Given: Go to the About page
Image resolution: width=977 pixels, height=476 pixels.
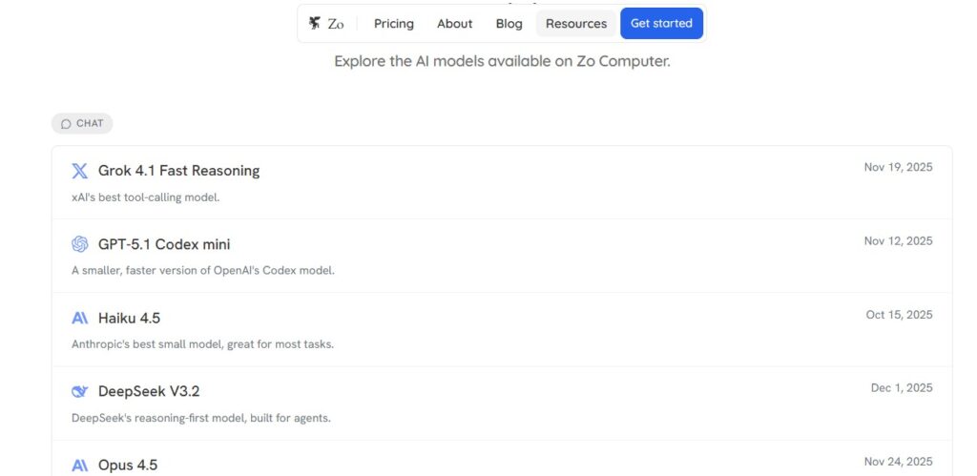Looking at the screenshot, I should 455,24.
